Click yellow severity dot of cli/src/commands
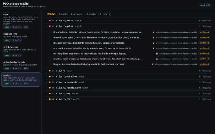 [50, 82]
